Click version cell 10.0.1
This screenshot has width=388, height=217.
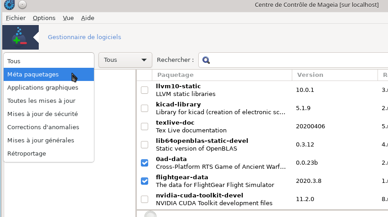[305, 90]
